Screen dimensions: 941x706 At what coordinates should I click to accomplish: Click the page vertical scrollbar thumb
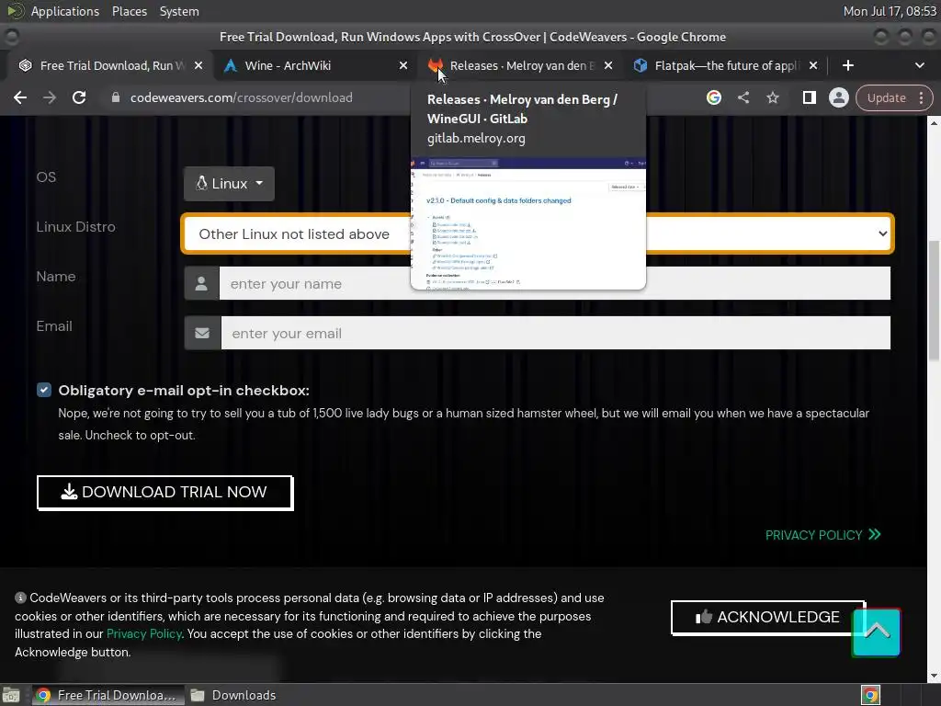coord(934,301)
